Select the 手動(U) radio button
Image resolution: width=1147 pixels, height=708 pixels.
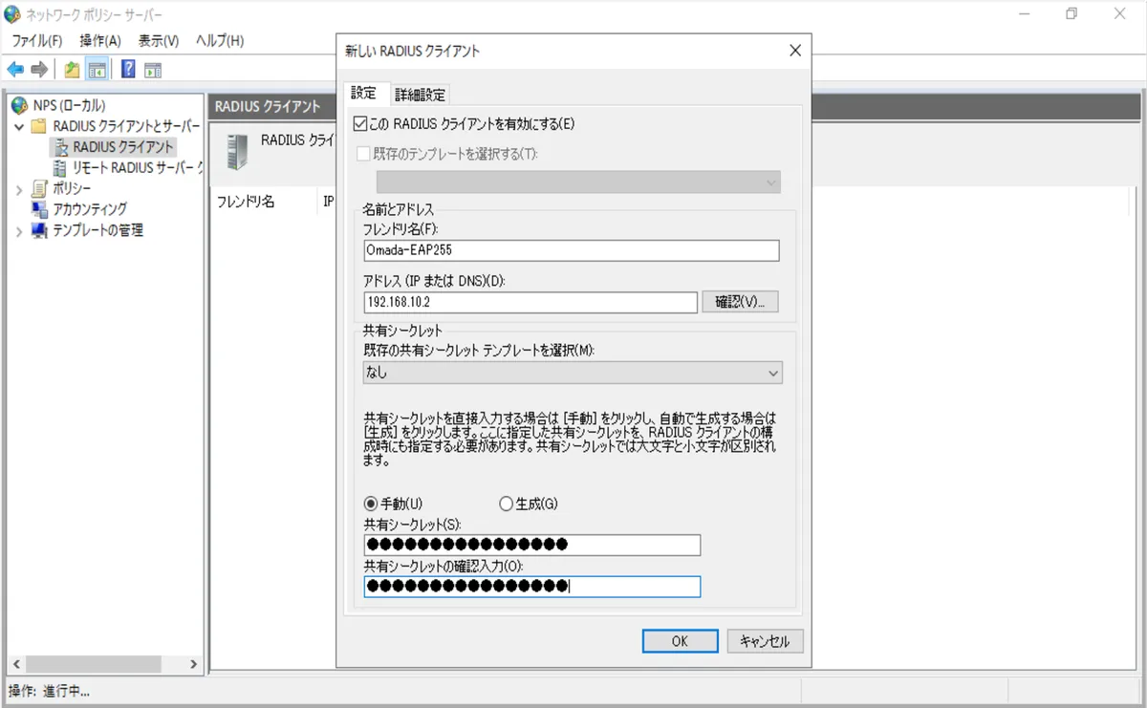click(x=371, y=504)
